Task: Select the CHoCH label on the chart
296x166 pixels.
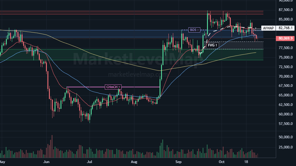Action: pos(113,87)
